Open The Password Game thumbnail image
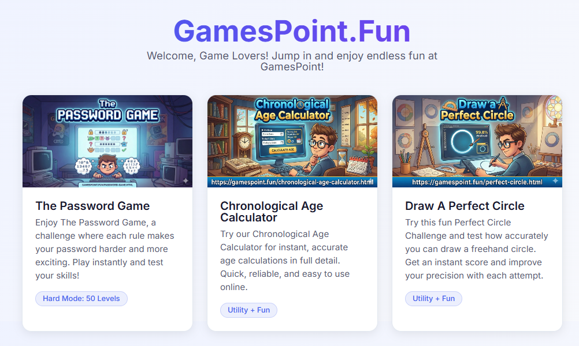The width and height of the screenshot is (579, 346). (x=107, y=141)
